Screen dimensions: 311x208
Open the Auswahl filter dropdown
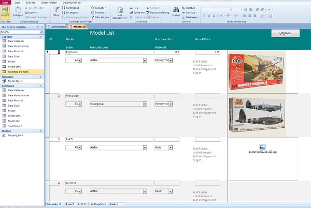tap(98, 8)
